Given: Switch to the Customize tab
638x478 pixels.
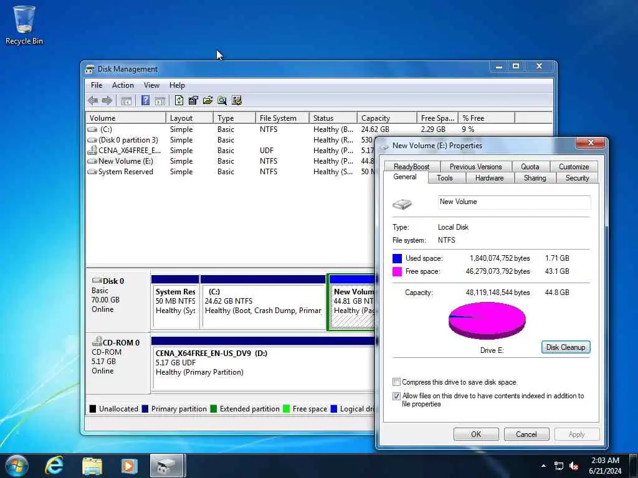Looking at the screenshot, I should pyautogui.click(x=574, y=167).
